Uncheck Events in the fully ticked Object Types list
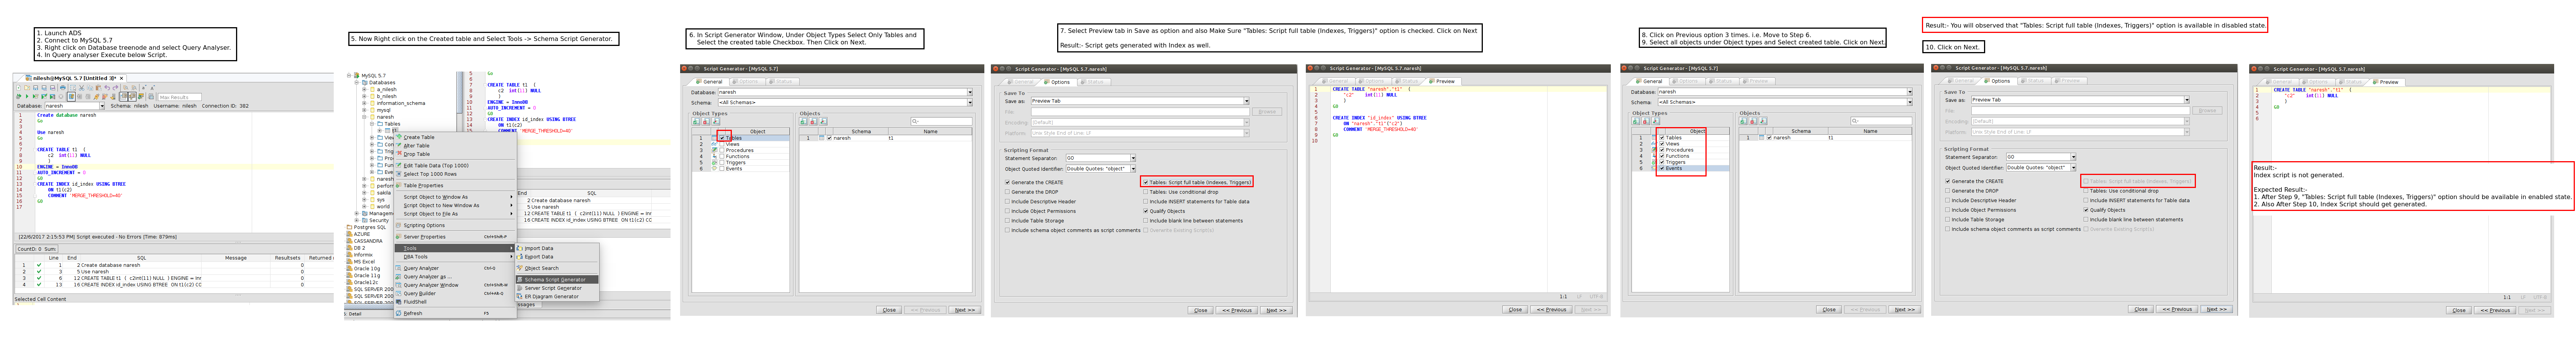Viewport: 2576px width, 343px height. coord(1662,168)
